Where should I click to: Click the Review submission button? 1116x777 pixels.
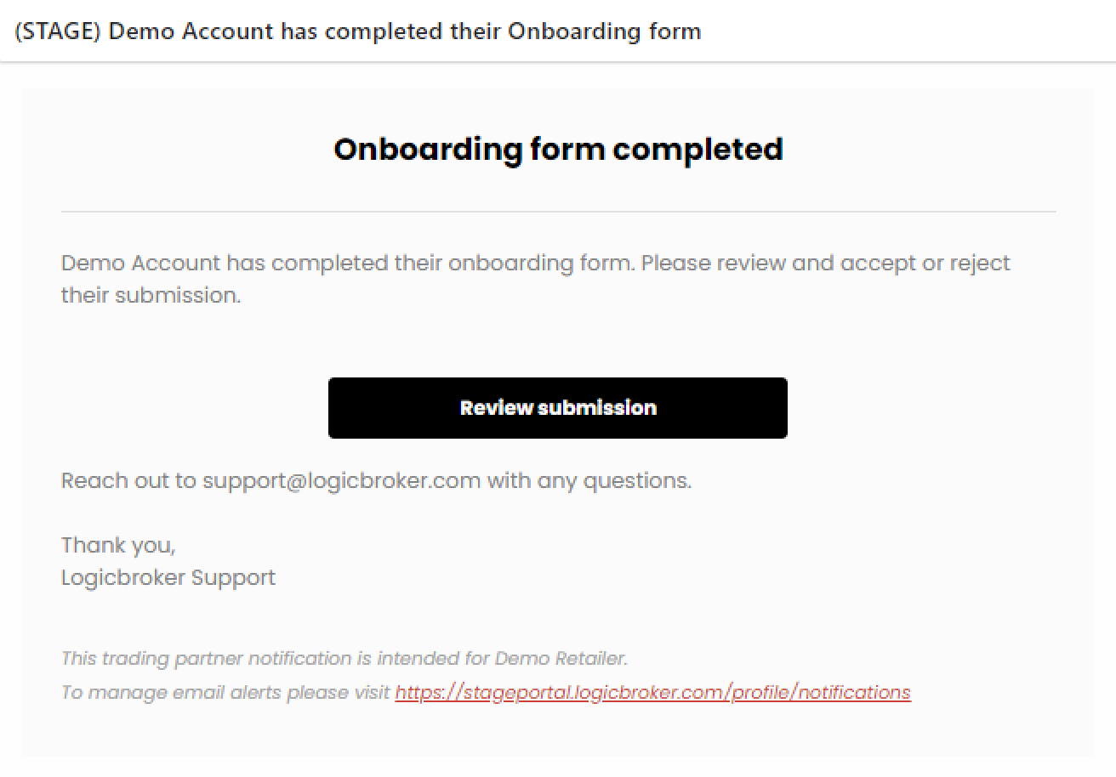pyautogui.click(x=558, y=408)
